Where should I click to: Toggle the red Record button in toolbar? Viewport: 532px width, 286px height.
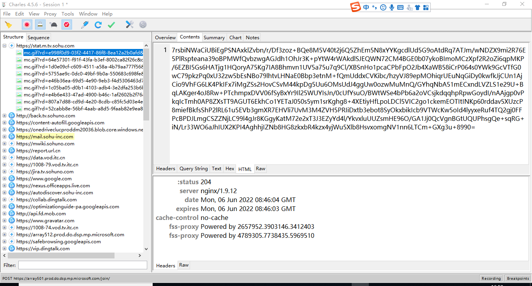[27, 24]
